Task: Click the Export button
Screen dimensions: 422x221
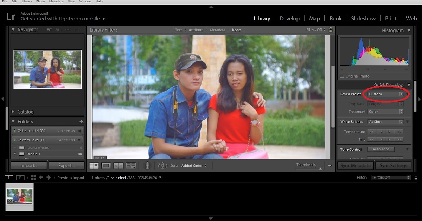Action: 66,165
